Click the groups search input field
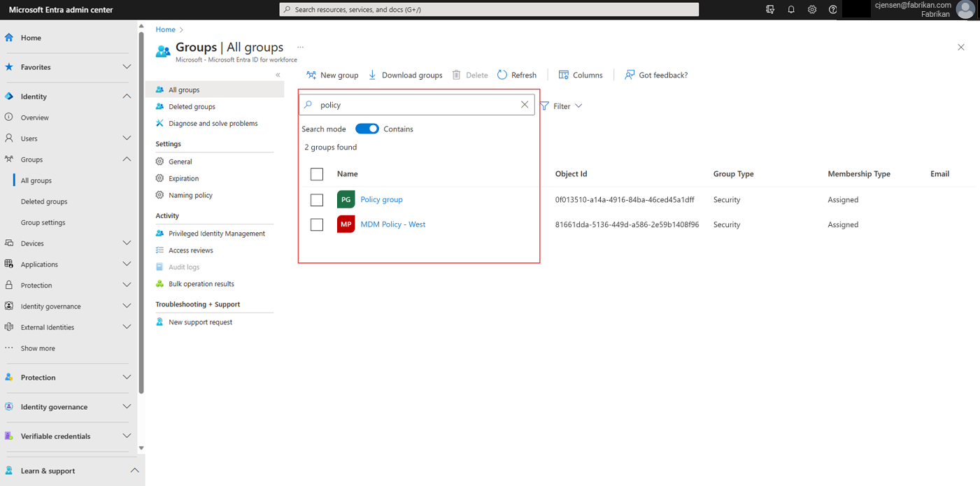 pyautogui.click(x=416, y=105)
